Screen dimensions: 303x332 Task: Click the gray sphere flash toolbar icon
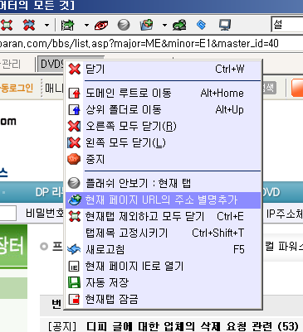(124, 25)
